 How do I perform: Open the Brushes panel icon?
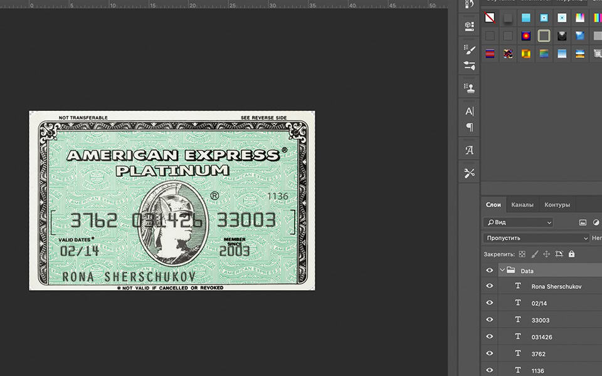(x=469, y=65)
